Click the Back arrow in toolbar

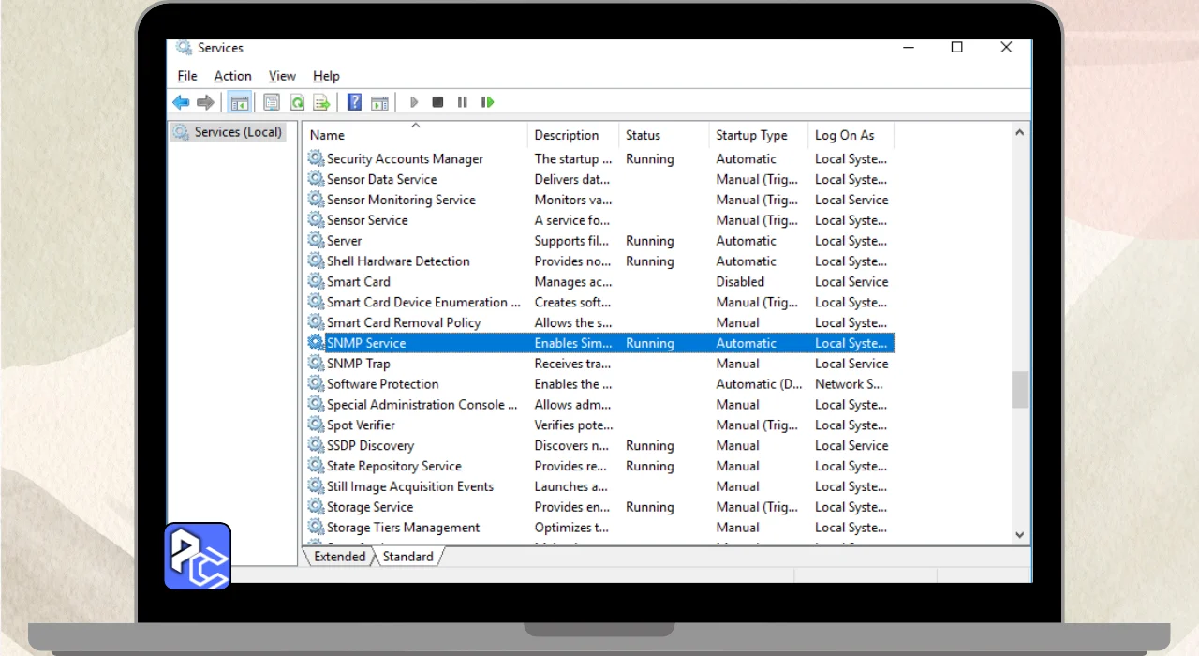[x=181, y=102]
